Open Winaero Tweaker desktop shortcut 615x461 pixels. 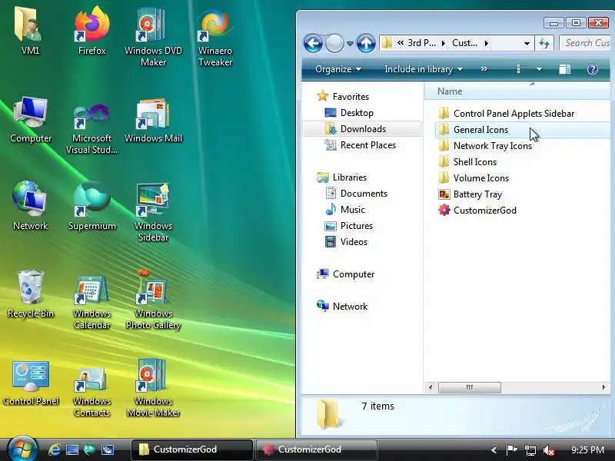tap(215, 36)
